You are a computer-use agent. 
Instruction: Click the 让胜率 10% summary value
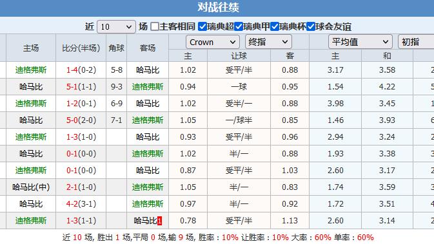[280, 238]
